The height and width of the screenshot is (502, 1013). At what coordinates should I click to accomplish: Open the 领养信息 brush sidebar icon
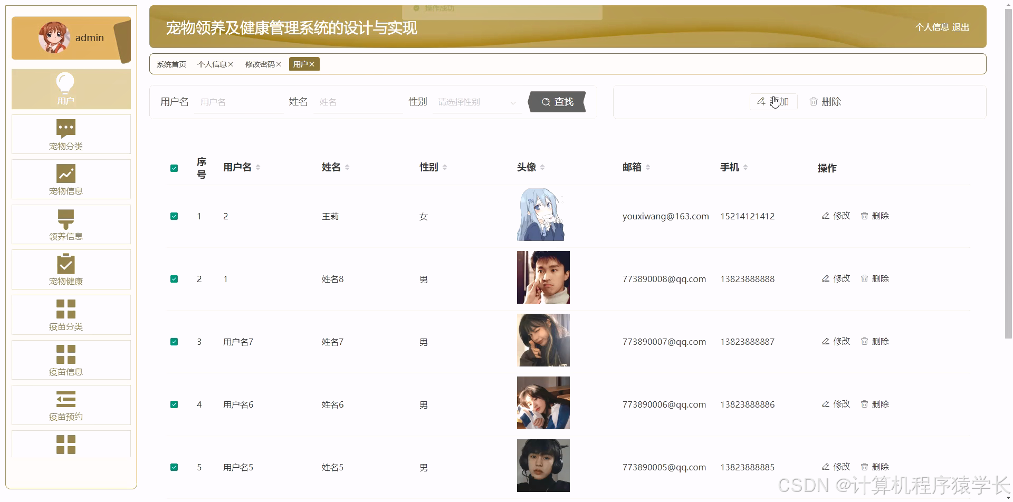[x=66, y=219]
